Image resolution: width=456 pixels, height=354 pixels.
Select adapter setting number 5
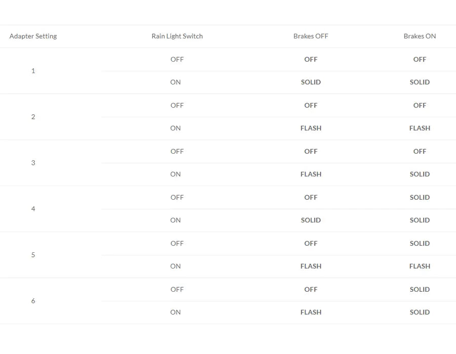point(33,255)
